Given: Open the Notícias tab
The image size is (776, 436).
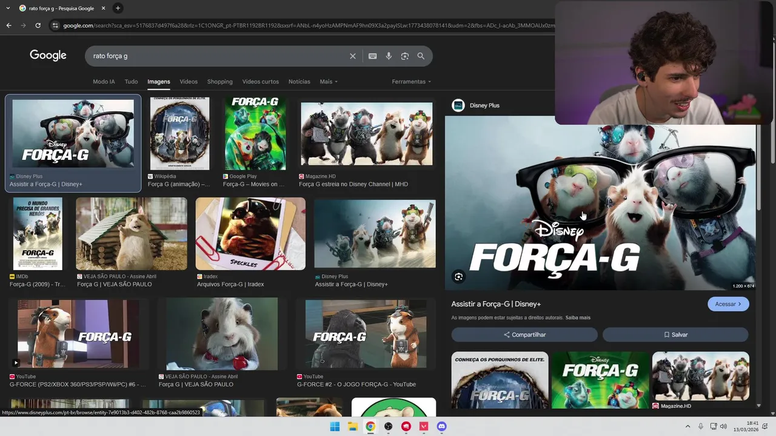Looking at the screenshot, I should (x=299, y=82).
